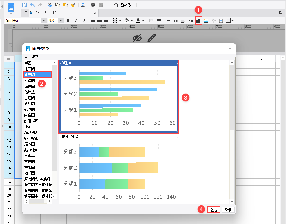Click the pencil edit icon
Screen dimensions: 286x224
pyautogui.click(x=152, y=38)
